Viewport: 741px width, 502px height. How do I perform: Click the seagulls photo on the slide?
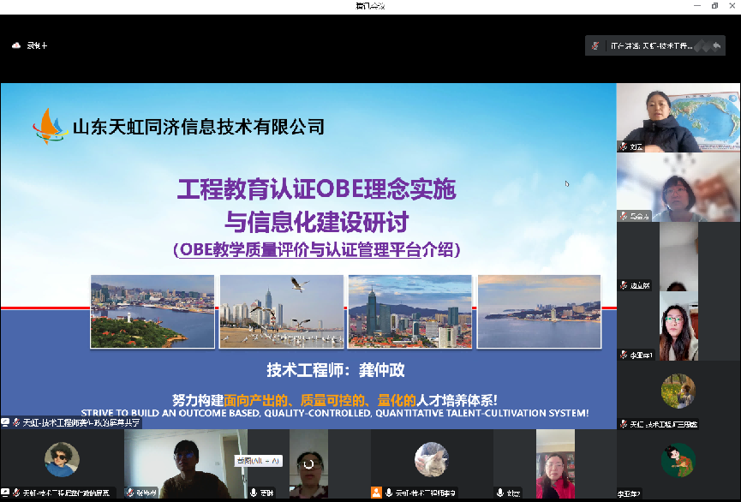[281, 311]
